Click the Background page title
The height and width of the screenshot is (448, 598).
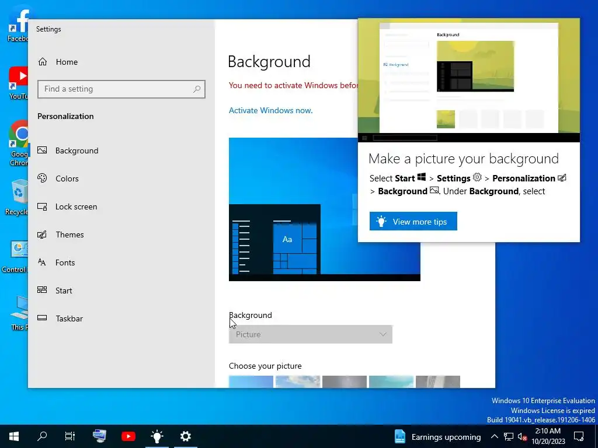point(269,62)
